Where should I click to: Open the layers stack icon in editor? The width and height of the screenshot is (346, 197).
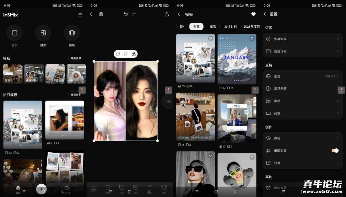101,14
